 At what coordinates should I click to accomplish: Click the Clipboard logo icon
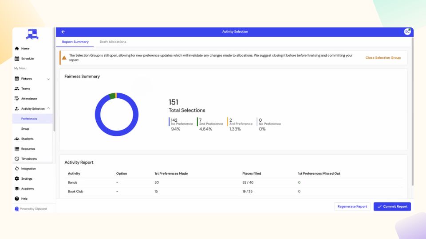pyautogui.click(x=16, y=208)
